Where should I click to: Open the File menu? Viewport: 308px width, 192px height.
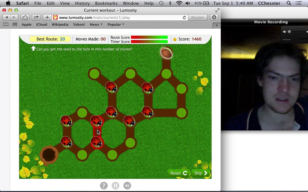click(x=38, y=3)
